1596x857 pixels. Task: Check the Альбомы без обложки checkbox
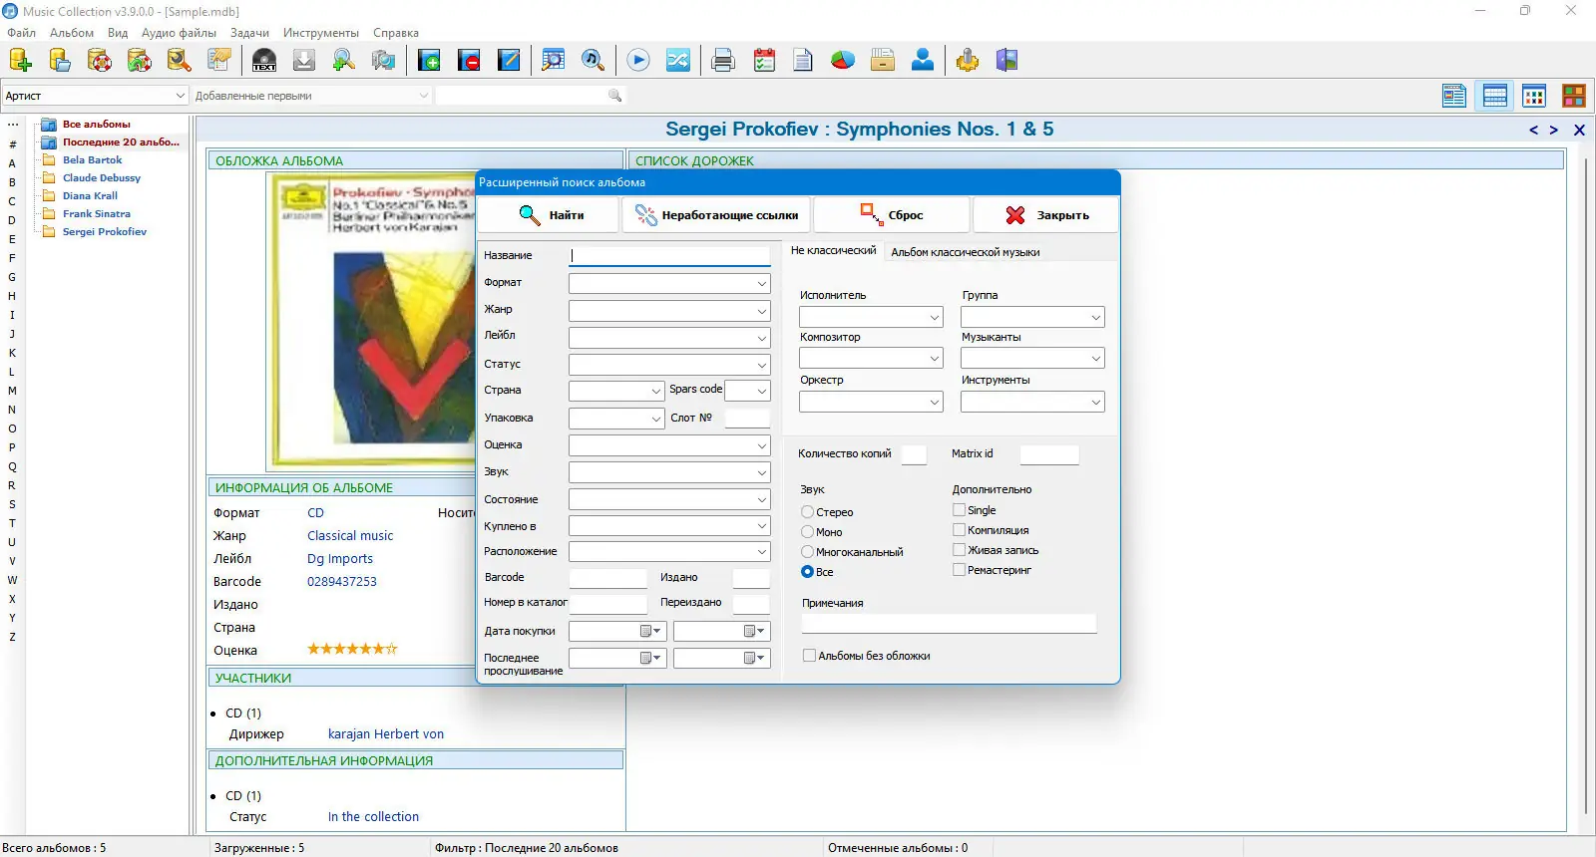[x=809, y=656]
